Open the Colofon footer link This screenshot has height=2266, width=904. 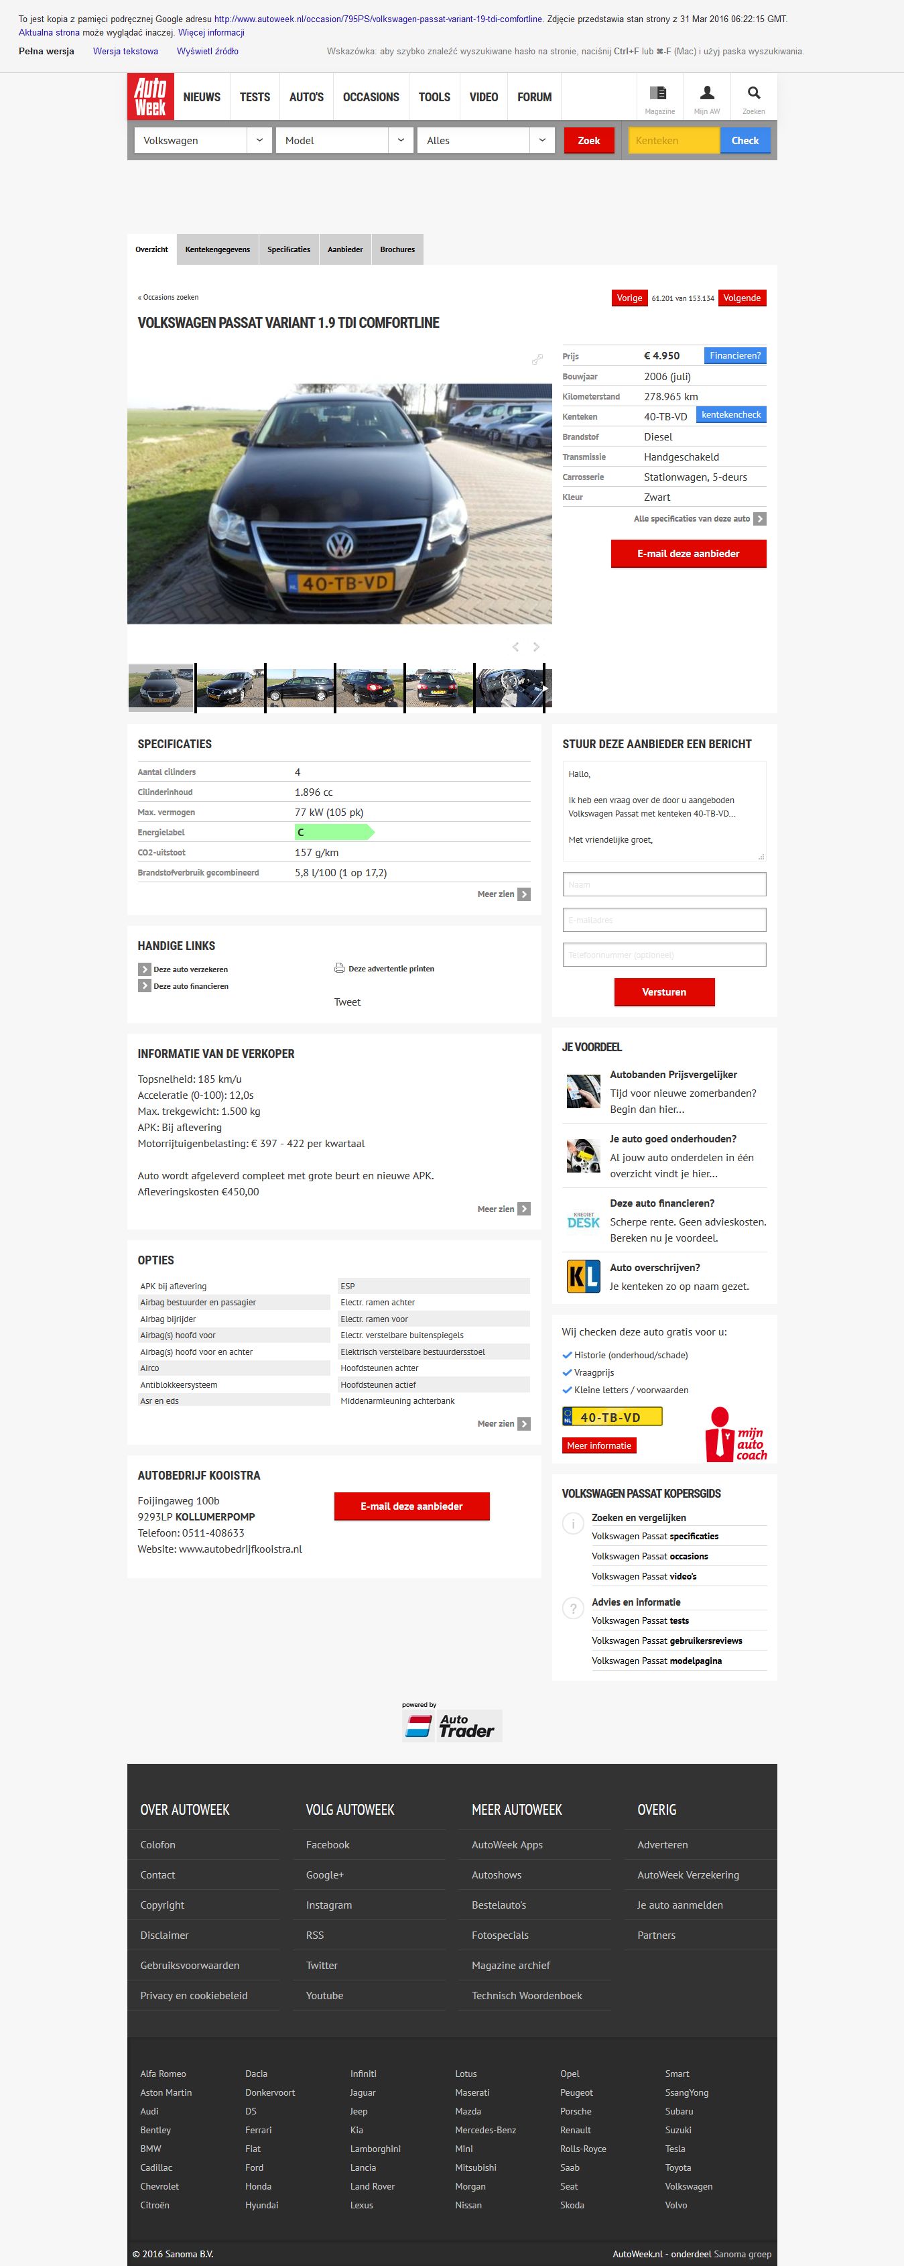(x=157, y=1844)
